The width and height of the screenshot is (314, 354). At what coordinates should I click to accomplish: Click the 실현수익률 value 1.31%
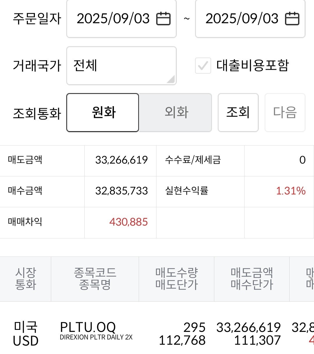point(291,191)
